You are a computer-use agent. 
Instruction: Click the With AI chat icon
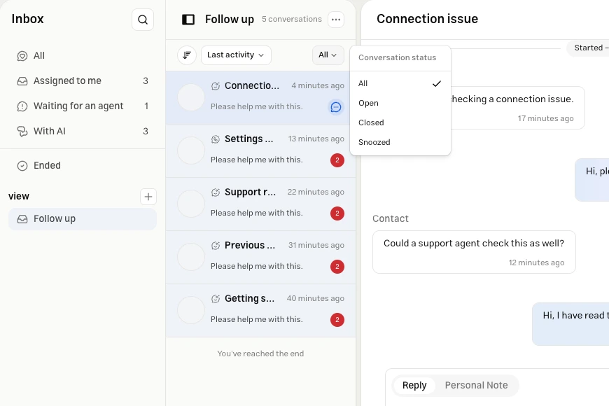pyautogui.click(x=22, y=132)
